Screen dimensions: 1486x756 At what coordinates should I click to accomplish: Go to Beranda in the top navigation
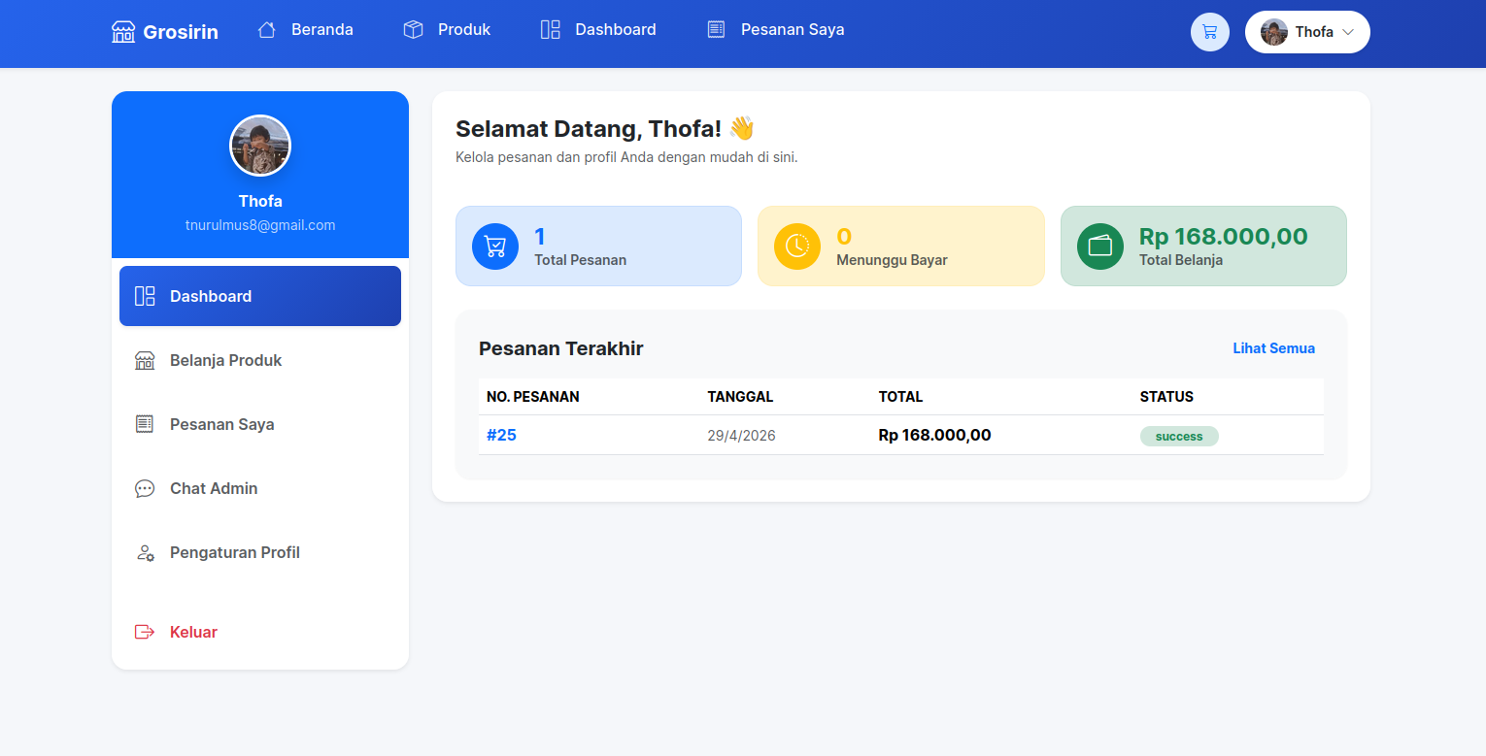pos(322,30)
